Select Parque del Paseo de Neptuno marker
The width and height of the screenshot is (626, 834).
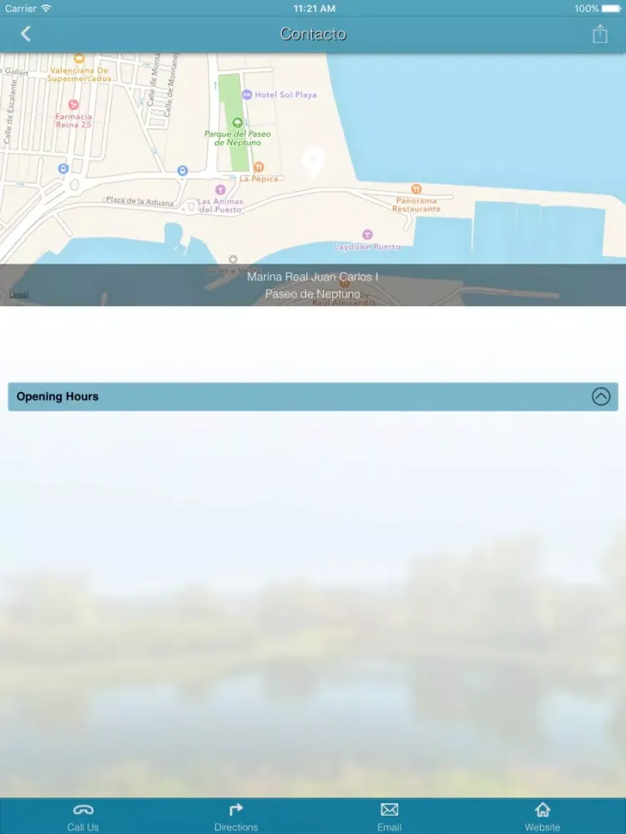tap(237, 123)
